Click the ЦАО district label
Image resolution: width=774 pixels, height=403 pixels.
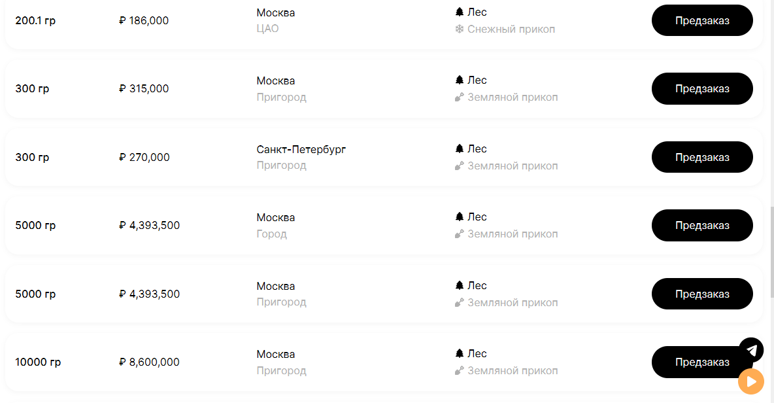click(x=267, y=29)
